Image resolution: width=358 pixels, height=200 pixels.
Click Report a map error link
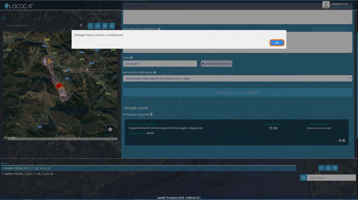[109, 139]
